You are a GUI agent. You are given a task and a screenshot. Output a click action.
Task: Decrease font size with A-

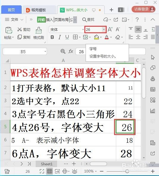tap(118, 29)
